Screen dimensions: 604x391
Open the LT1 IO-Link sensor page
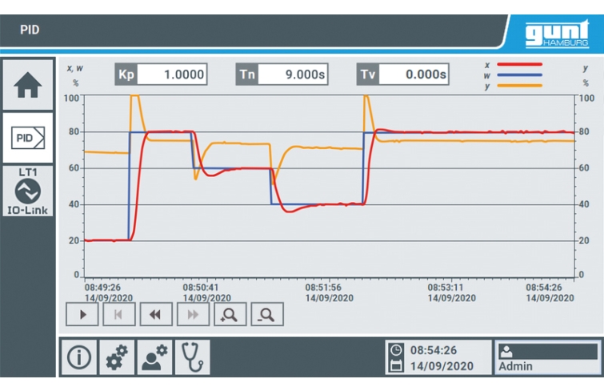(x=28, y=191)
